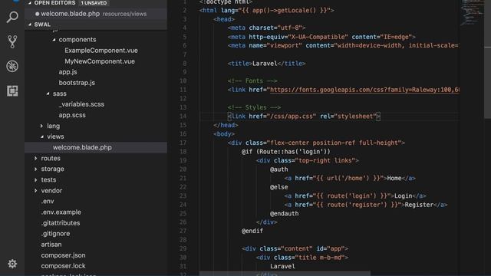The image size is (491, 276).
Task: Collapse the sass folder
Action: (x=48, y=94)
